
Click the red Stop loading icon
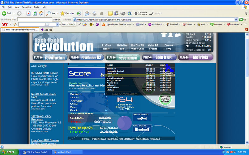point(28,13)
